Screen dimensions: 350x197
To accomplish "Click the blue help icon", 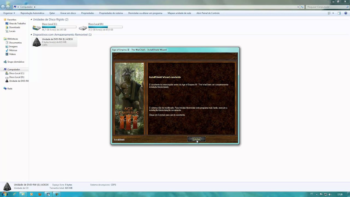I will click(345, 13).
